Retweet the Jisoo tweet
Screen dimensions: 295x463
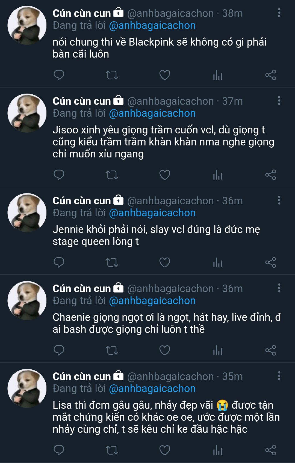pos(112,175)
